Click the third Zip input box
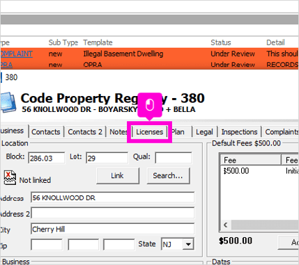The height and width of the screenshot is (265, 299). pos(119,245)
